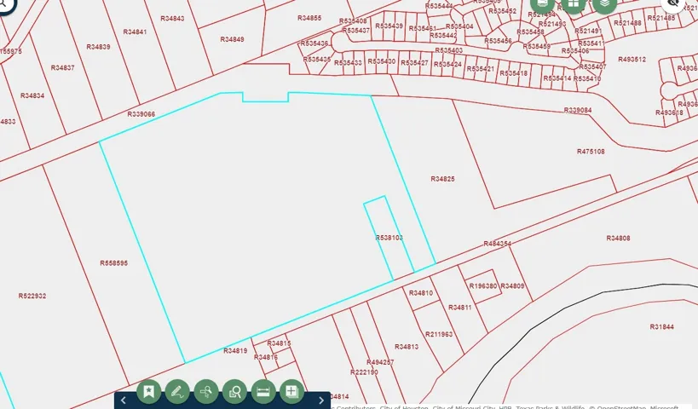Select parcel label R494257

(x=380, y=362)
